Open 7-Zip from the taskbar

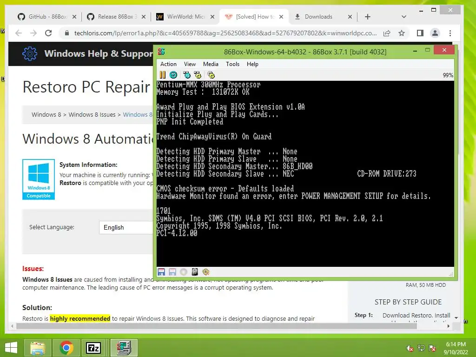[93, 348]
